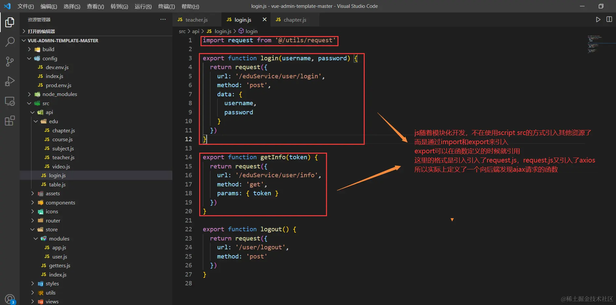Switch to the teacher.js tab
The height and width of the screenshot is (305, 616).
click(x=197, y=20)
